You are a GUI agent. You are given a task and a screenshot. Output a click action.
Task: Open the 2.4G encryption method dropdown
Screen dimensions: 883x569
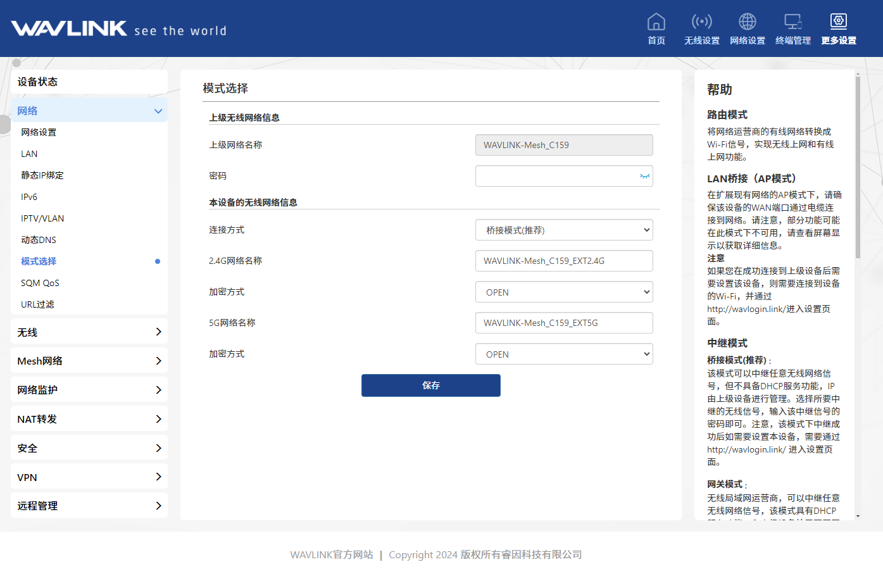pos(563,292)
